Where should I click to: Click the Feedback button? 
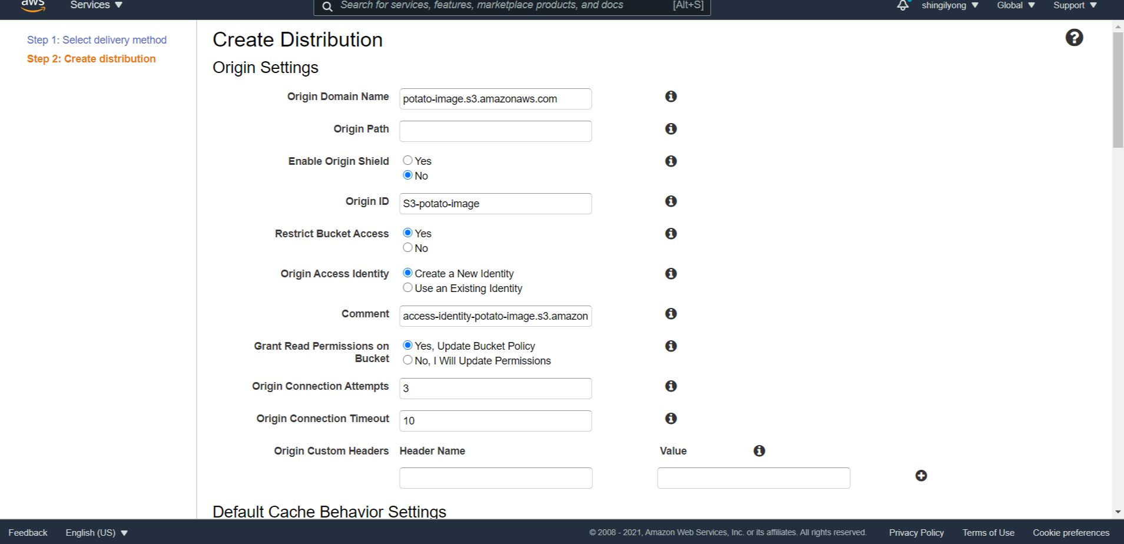(28, 533)
